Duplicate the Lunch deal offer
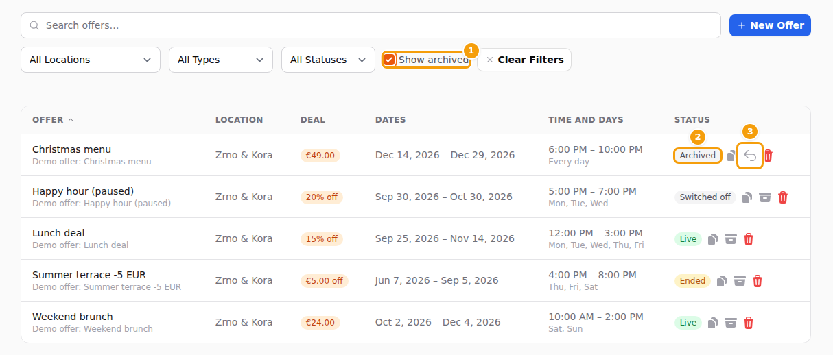 [713, 239]
